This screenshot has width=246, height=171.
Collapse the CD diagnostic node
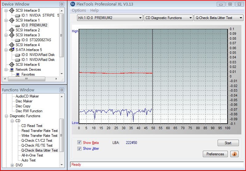click(12, 121)
